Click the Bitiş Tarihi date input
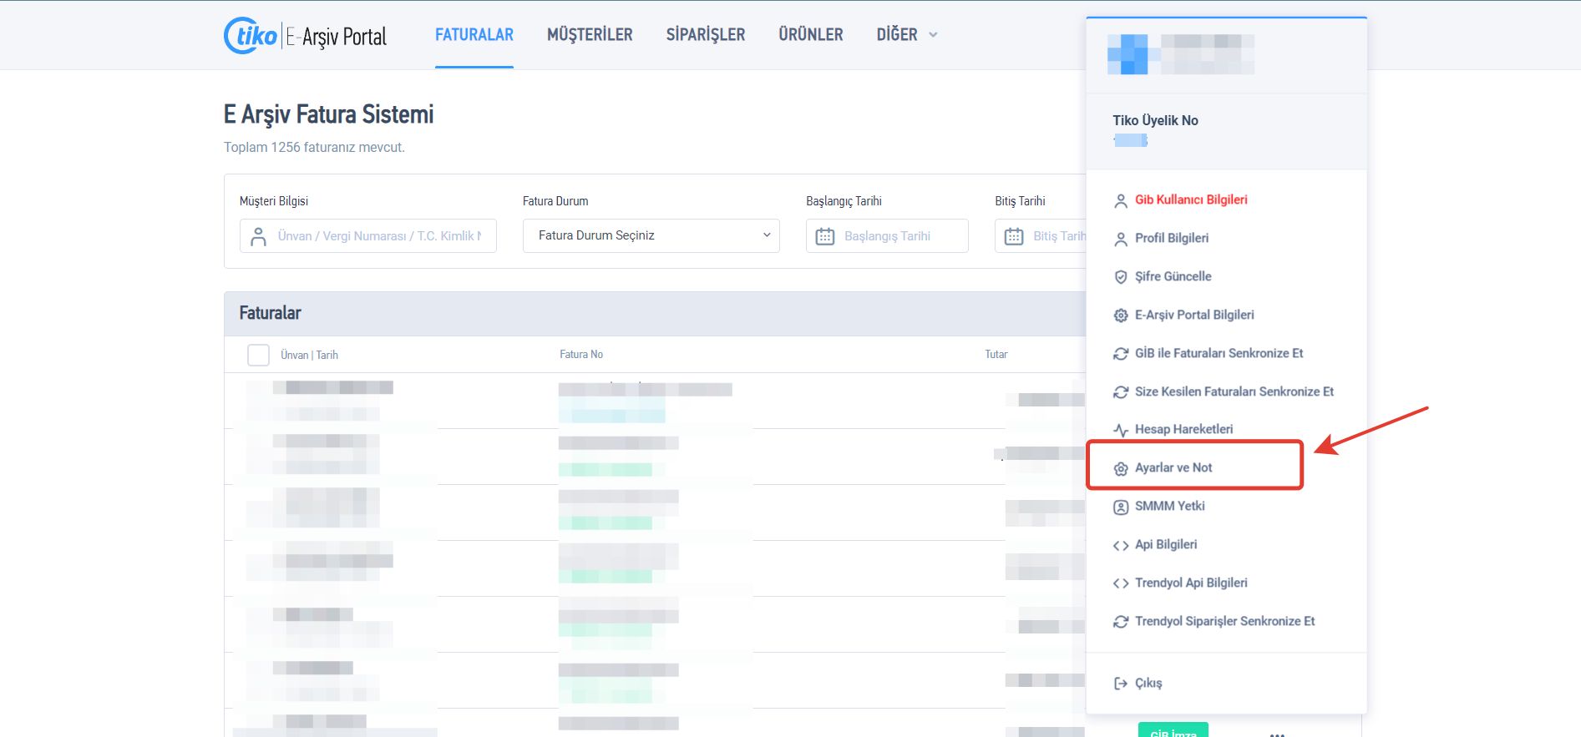Screen dimensions: 1581x737 click(x=1041, y=236)
